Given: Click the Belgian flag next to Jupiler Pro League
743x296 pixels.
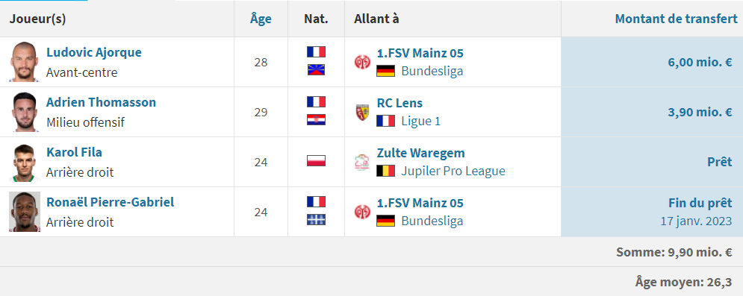Looking at the screenshot, I should click(x=386, y=171).
